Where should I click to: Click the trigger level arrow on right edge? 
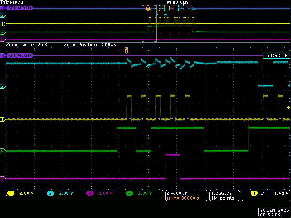(x=288, y=107)
